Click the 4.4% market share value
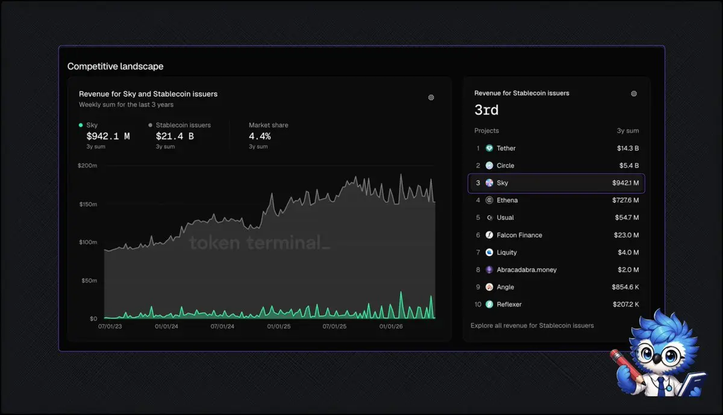Screen dimensions: 723x415 [260, 136]
